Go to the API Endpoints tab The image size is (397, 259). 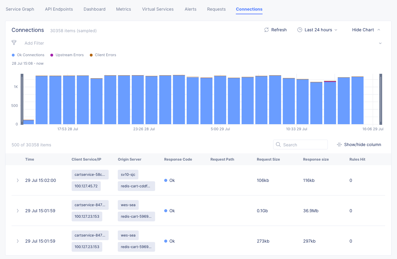59,9
